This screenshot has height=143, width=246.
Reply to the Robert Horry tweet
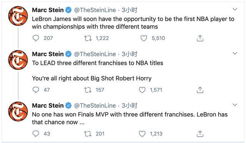coord(36,90)
